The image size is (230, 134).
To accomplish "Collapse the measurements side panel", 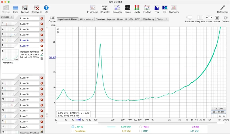I will click(x=7, y=17).
